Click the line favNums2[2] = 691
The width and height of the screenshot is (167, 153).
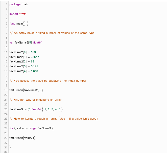(x=22, y=61)
